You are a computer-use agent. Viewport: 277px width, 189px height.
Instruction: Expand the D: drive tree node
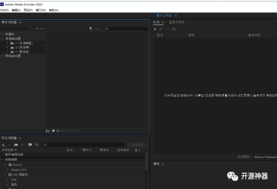[x=7, y=47]
